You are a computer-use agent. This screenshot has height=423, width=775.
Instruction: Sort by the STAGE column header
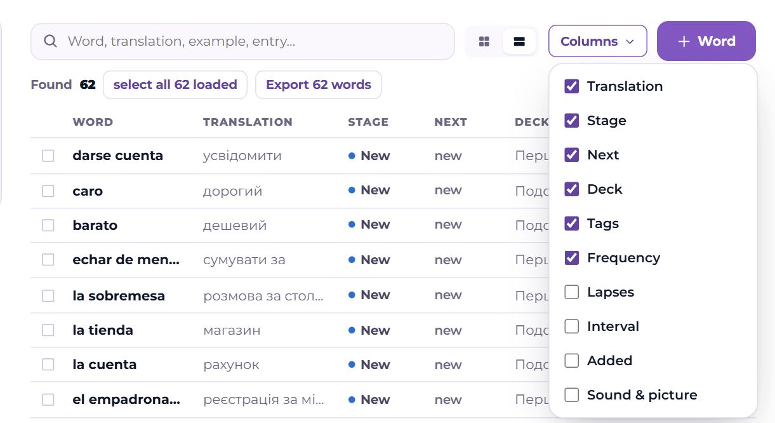(x=368, y=122)
